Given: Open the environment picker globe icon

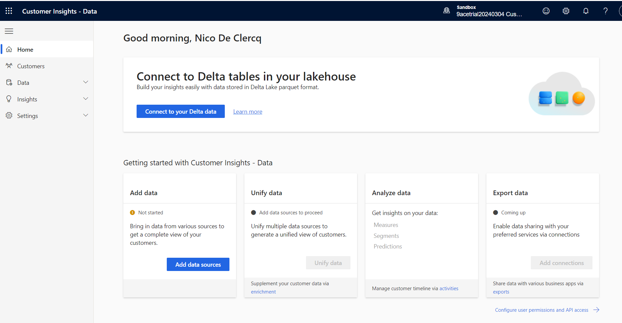Looking at the screenshot, I should pos(447,11).
